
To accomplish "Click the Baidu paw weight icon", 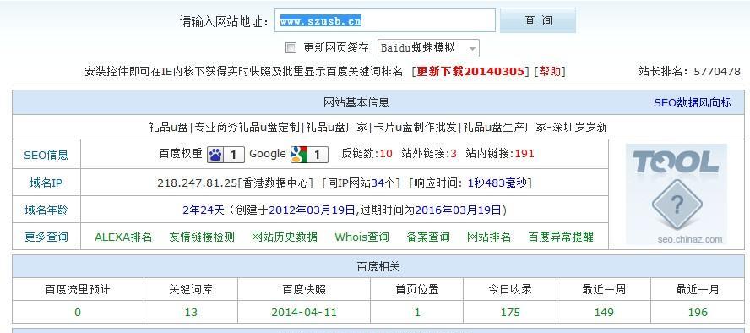I will (226, 155).
